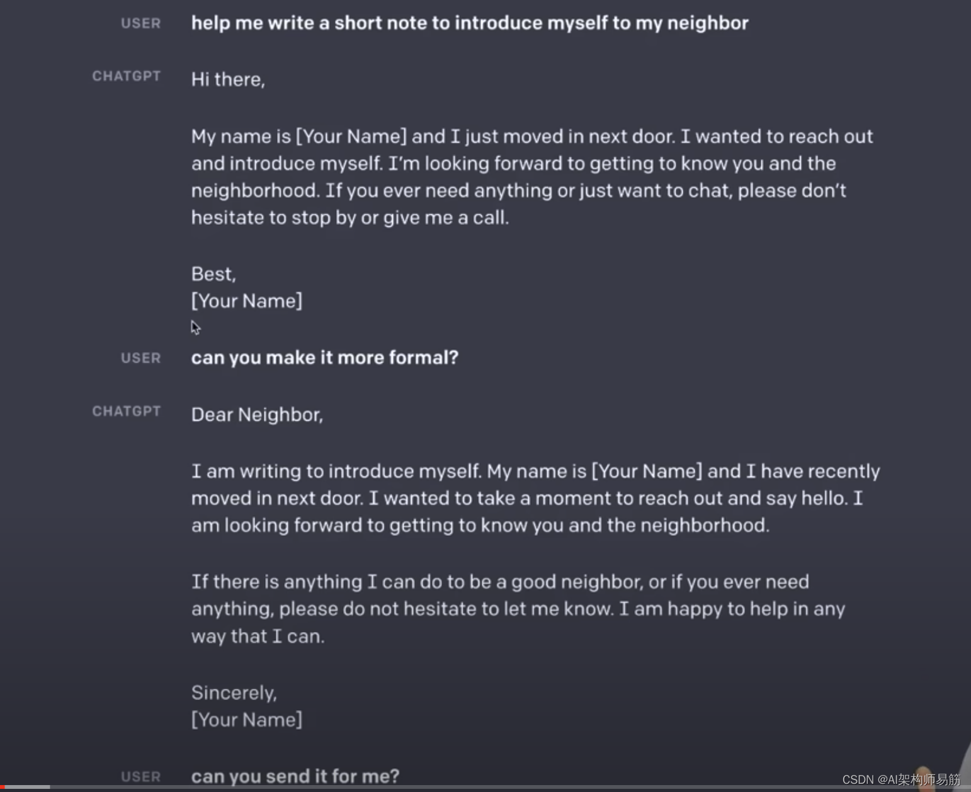The image size is (971, 792).
Task: Click the "can you make it more formal?" message
Action: (x=325, y=358)
